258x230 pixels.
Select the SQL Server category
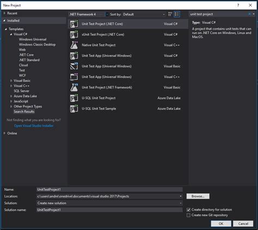click(x=21, y=91)
